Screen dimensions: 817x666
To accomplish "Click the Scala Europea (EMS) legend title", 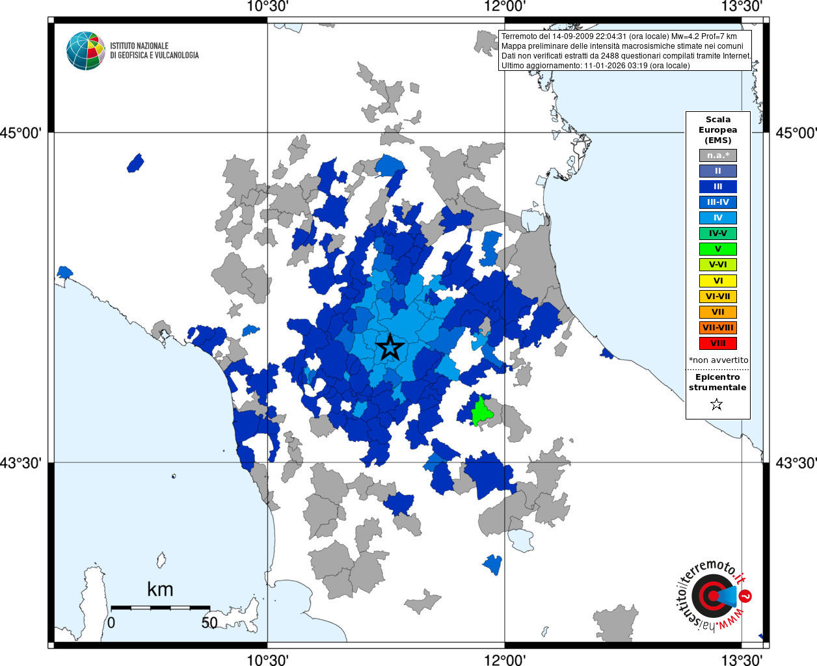I will 718,129.
